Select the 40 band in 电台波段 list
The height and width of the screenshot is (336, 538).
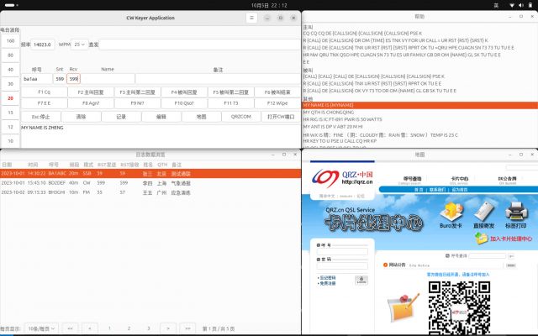pyautogui.click(x=10, y=69)
